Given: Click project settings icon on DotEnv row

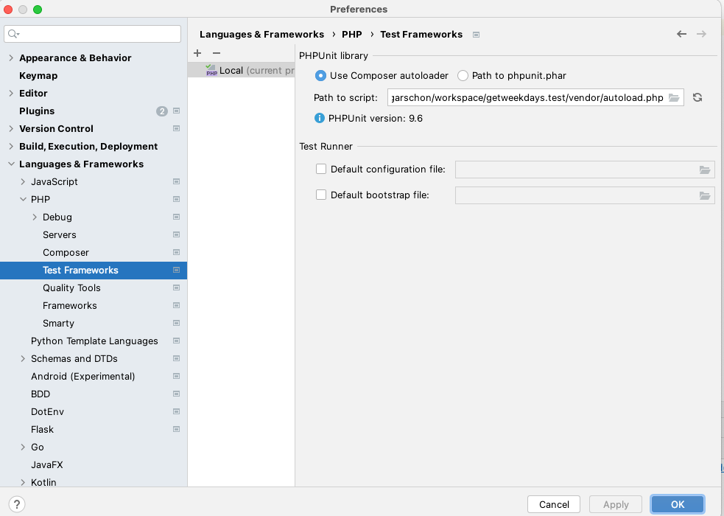Looking at the screenshot, I should 176,411.
